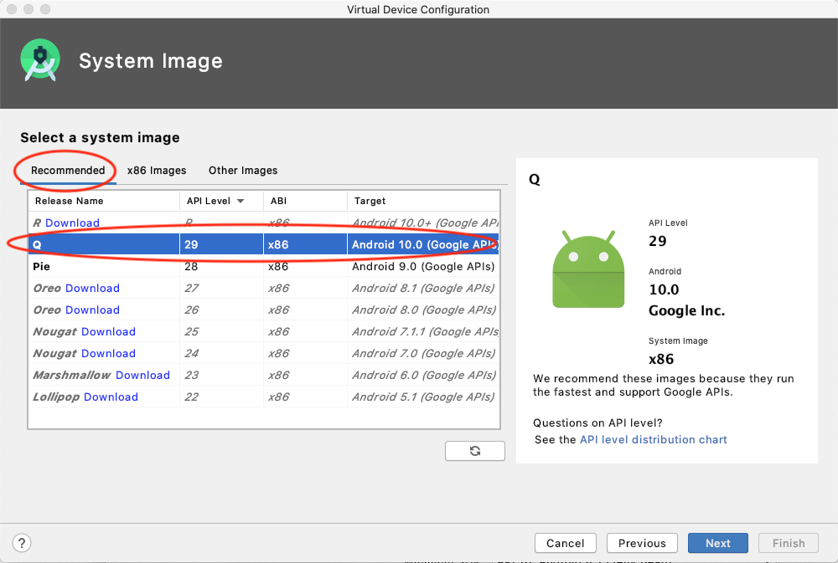Open the API level distribution chart link
The width and height of the screenshot is (838, 563).
coord(653,439)
